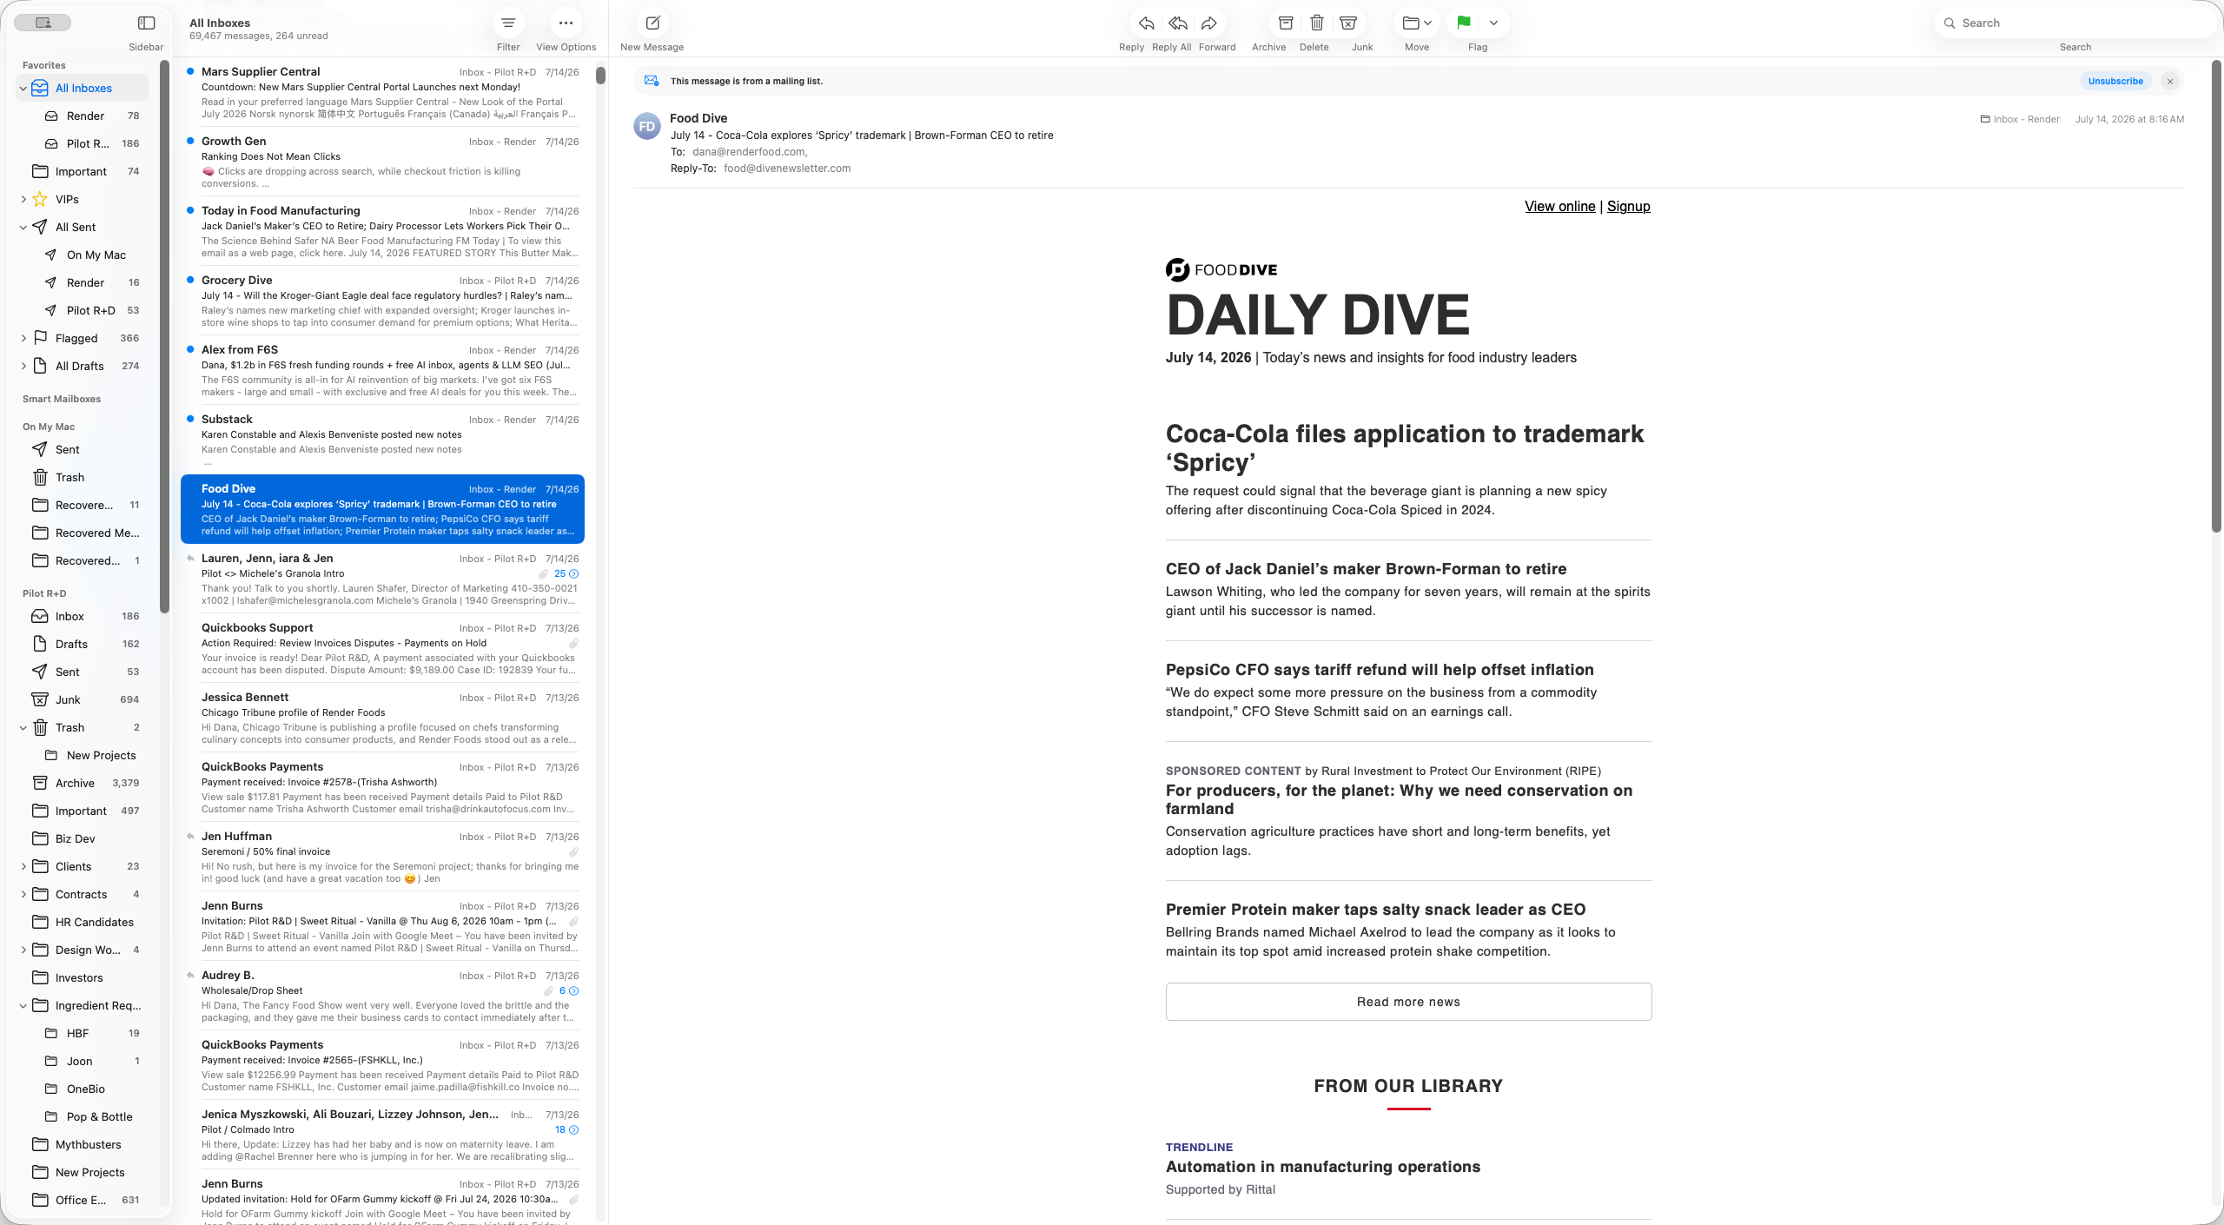2224x1225 pixels.
Task: Select the Jessica Bennett Chicago Tribune email
Action: tap(382, 718)
